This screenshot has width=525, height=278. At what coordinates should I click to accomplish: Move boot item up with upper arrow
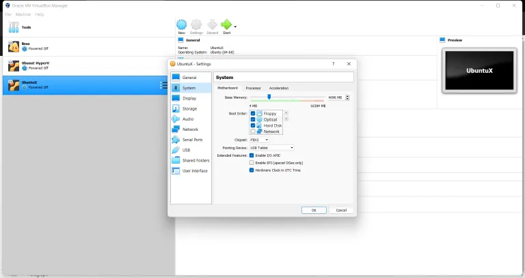[x=286, y=113]
